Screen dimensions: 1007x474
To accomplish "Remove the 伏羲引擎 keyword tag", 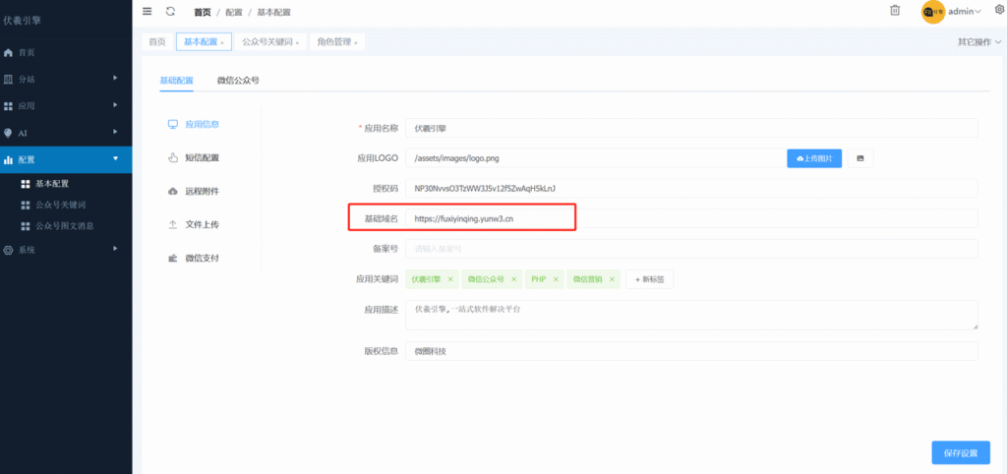I will pos(450,279).
